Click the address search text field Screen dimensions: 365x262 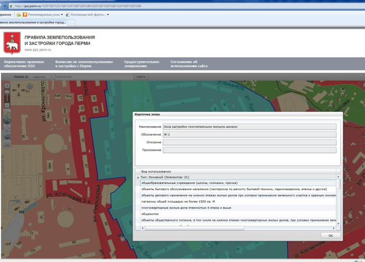pyautogui.click(x=93, y=76)
